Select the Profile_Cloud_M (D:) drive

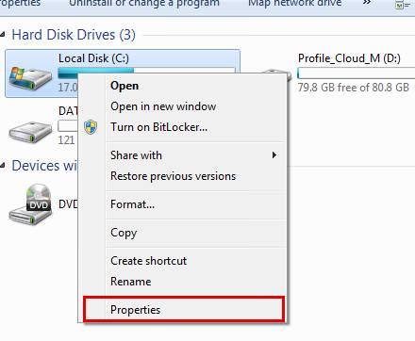(349, 58)
